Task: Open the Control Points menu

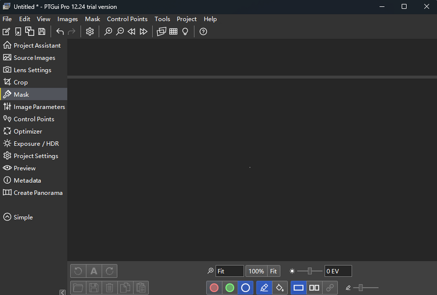Action: (x=127, y=19)
